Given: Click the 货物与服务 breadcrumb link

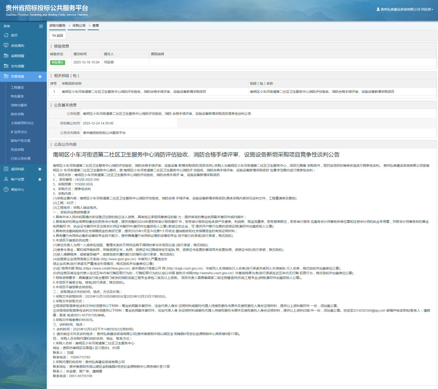Looking at the screenshot, I should tap(57, 26).
